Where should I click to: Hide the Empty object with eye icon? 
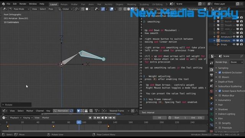(234, 44)
